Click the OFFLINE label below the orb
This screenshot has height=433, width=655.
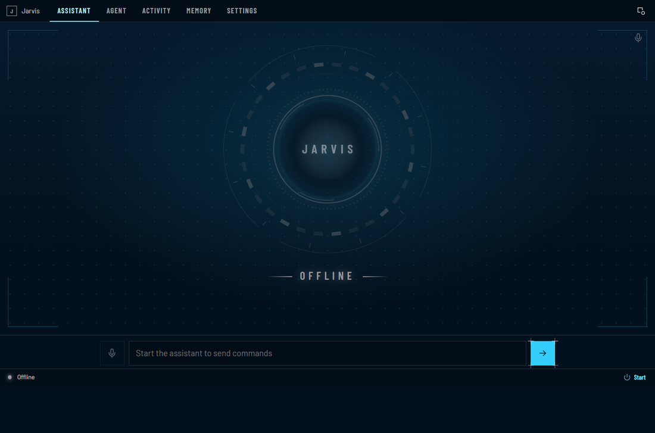coord(327,276)
